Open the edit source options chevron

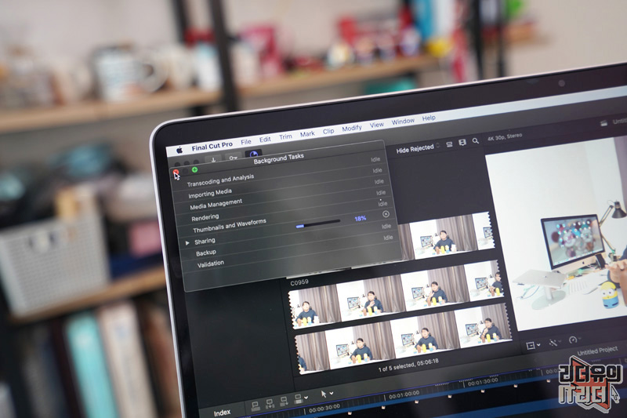coord(306,398)
